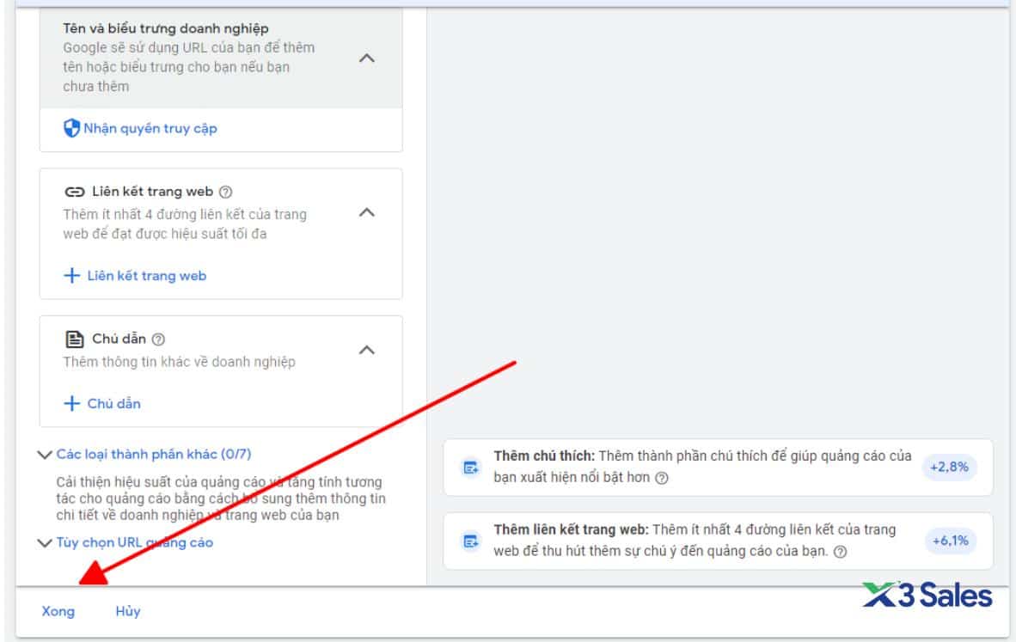
Task: Open help icon after 'xuất hiện nổi bật hơn'
Action: [662, 478]
